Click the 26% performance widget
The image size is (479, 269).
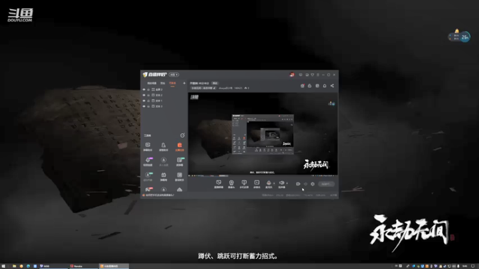click(x=459, y=36)
